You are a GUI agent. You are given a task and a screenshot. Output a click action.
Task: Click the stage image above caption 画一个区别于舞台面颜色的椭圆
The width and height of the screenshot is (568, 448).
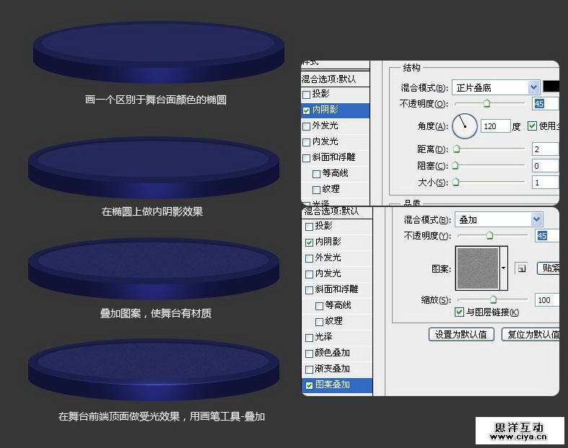[x=159, y=53]
